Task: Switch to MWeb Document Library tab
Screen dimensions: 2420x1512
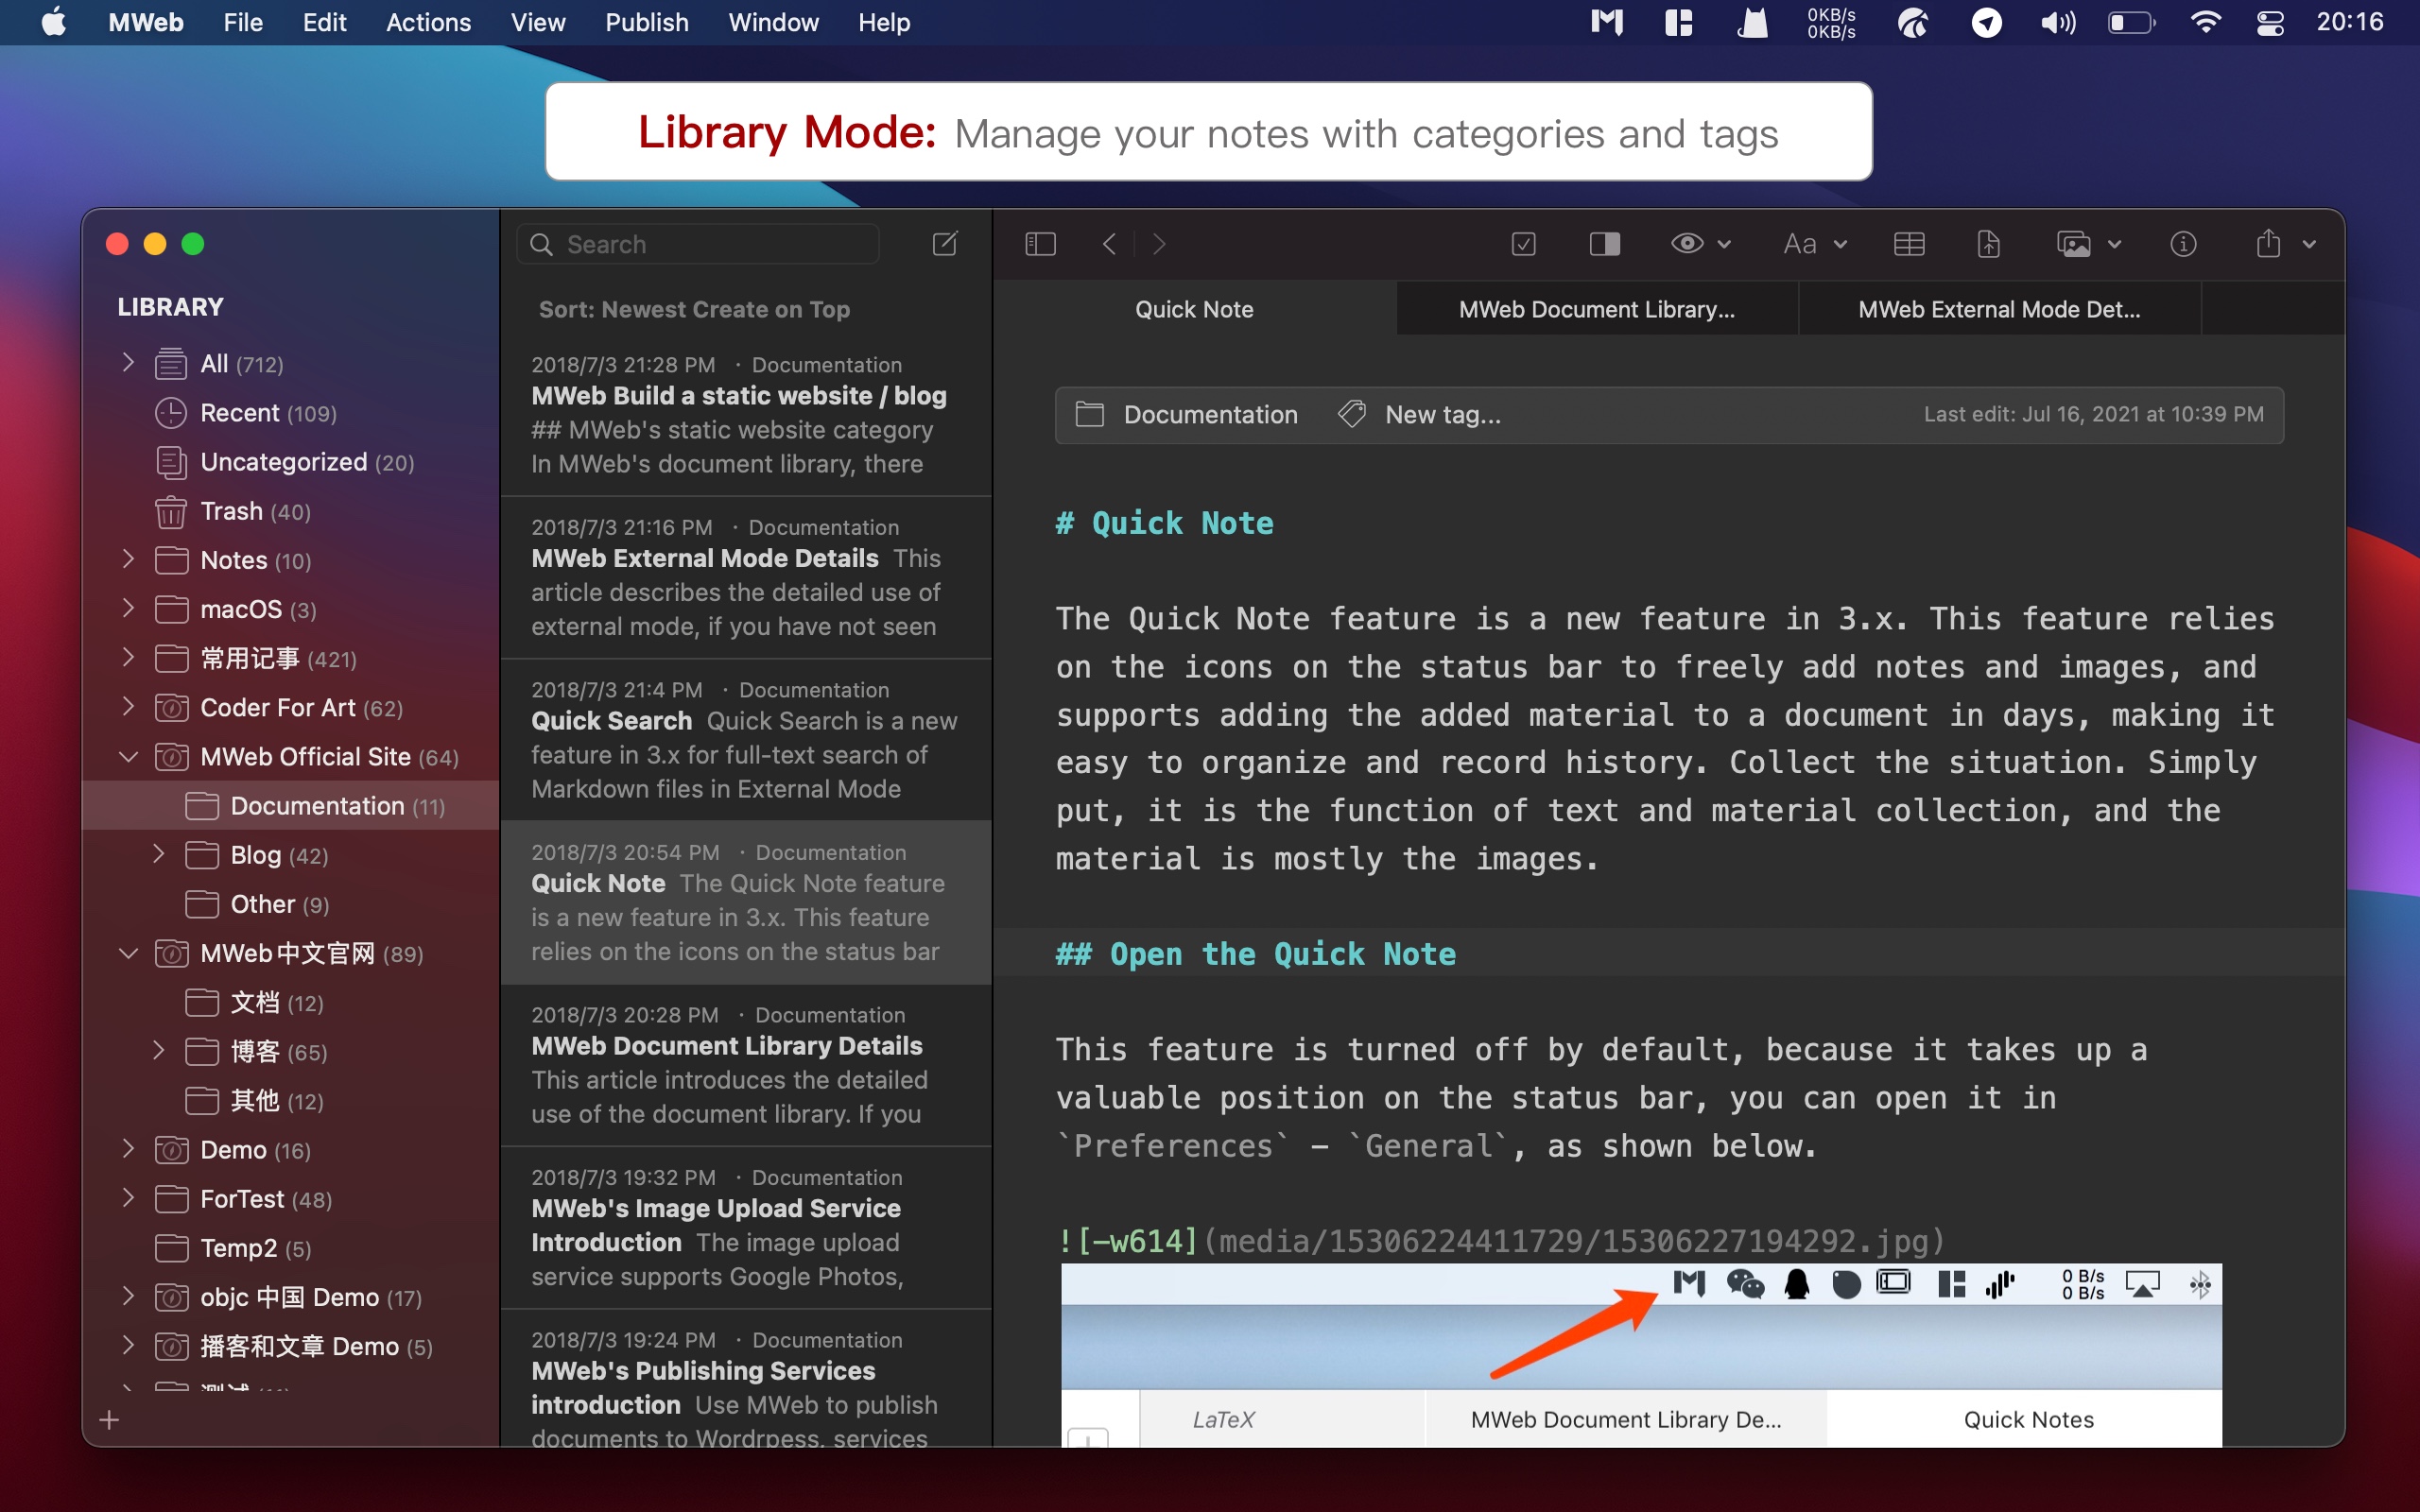Action: point(1596,309)
